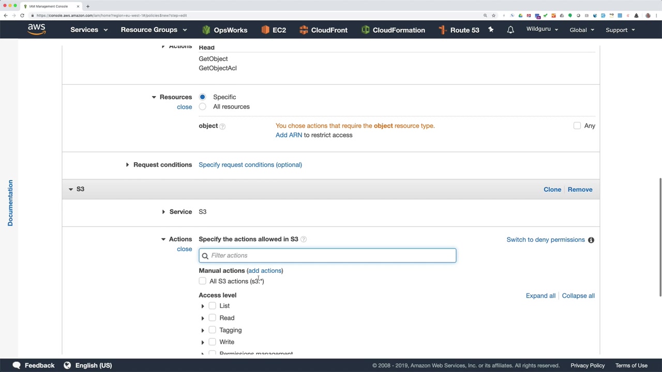Open the Support menu
The image size is (662, 372).
pyautogui.click(x=620, y=30)
